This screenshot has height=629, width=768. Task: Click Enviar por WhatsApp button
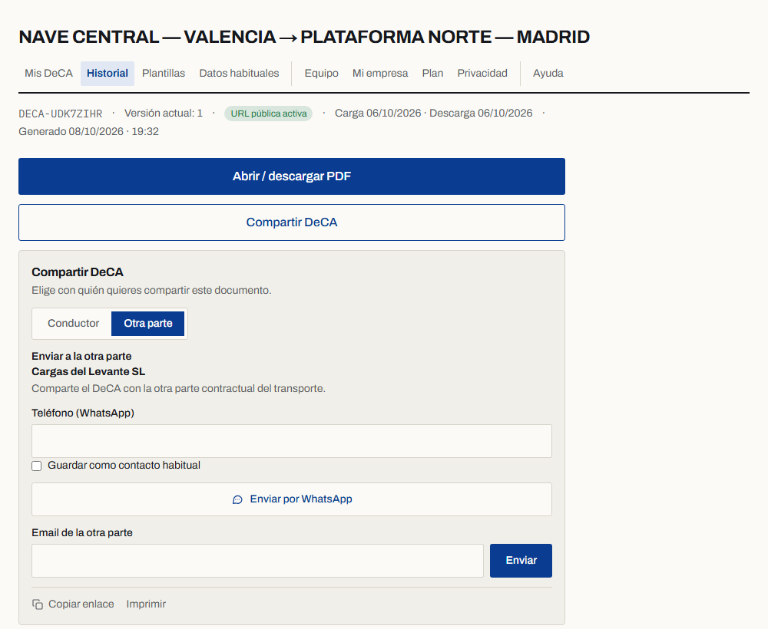click(x=292, y=499)
